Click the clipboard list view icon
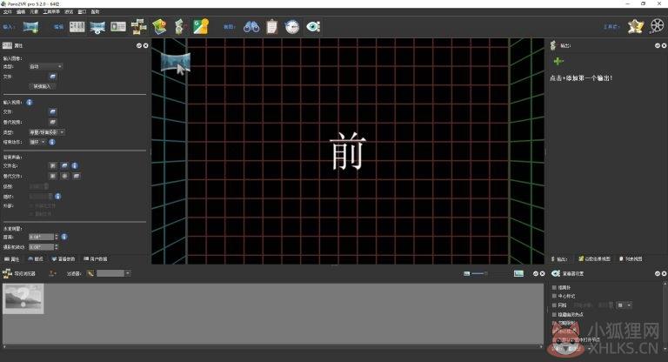The width and height of the screenshot is (668, 362). coord(271,27)
